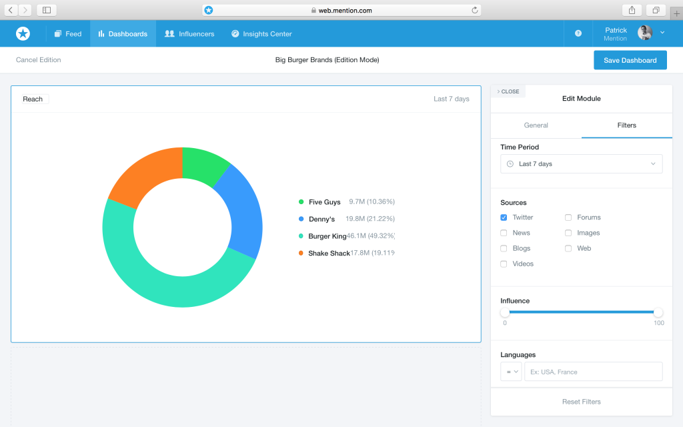Open the Safari share icon

pos(632,10)
